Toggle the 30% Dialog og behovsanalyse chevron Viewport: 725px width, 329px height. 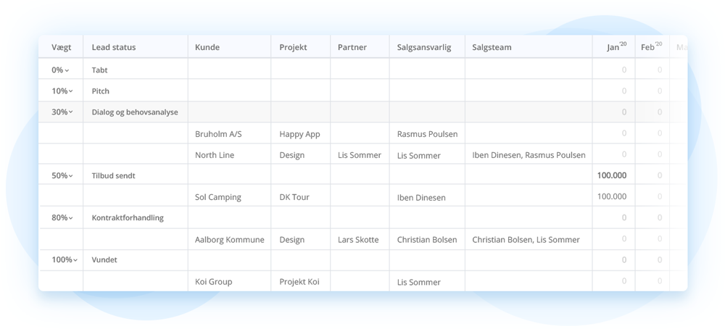point(71,112)
